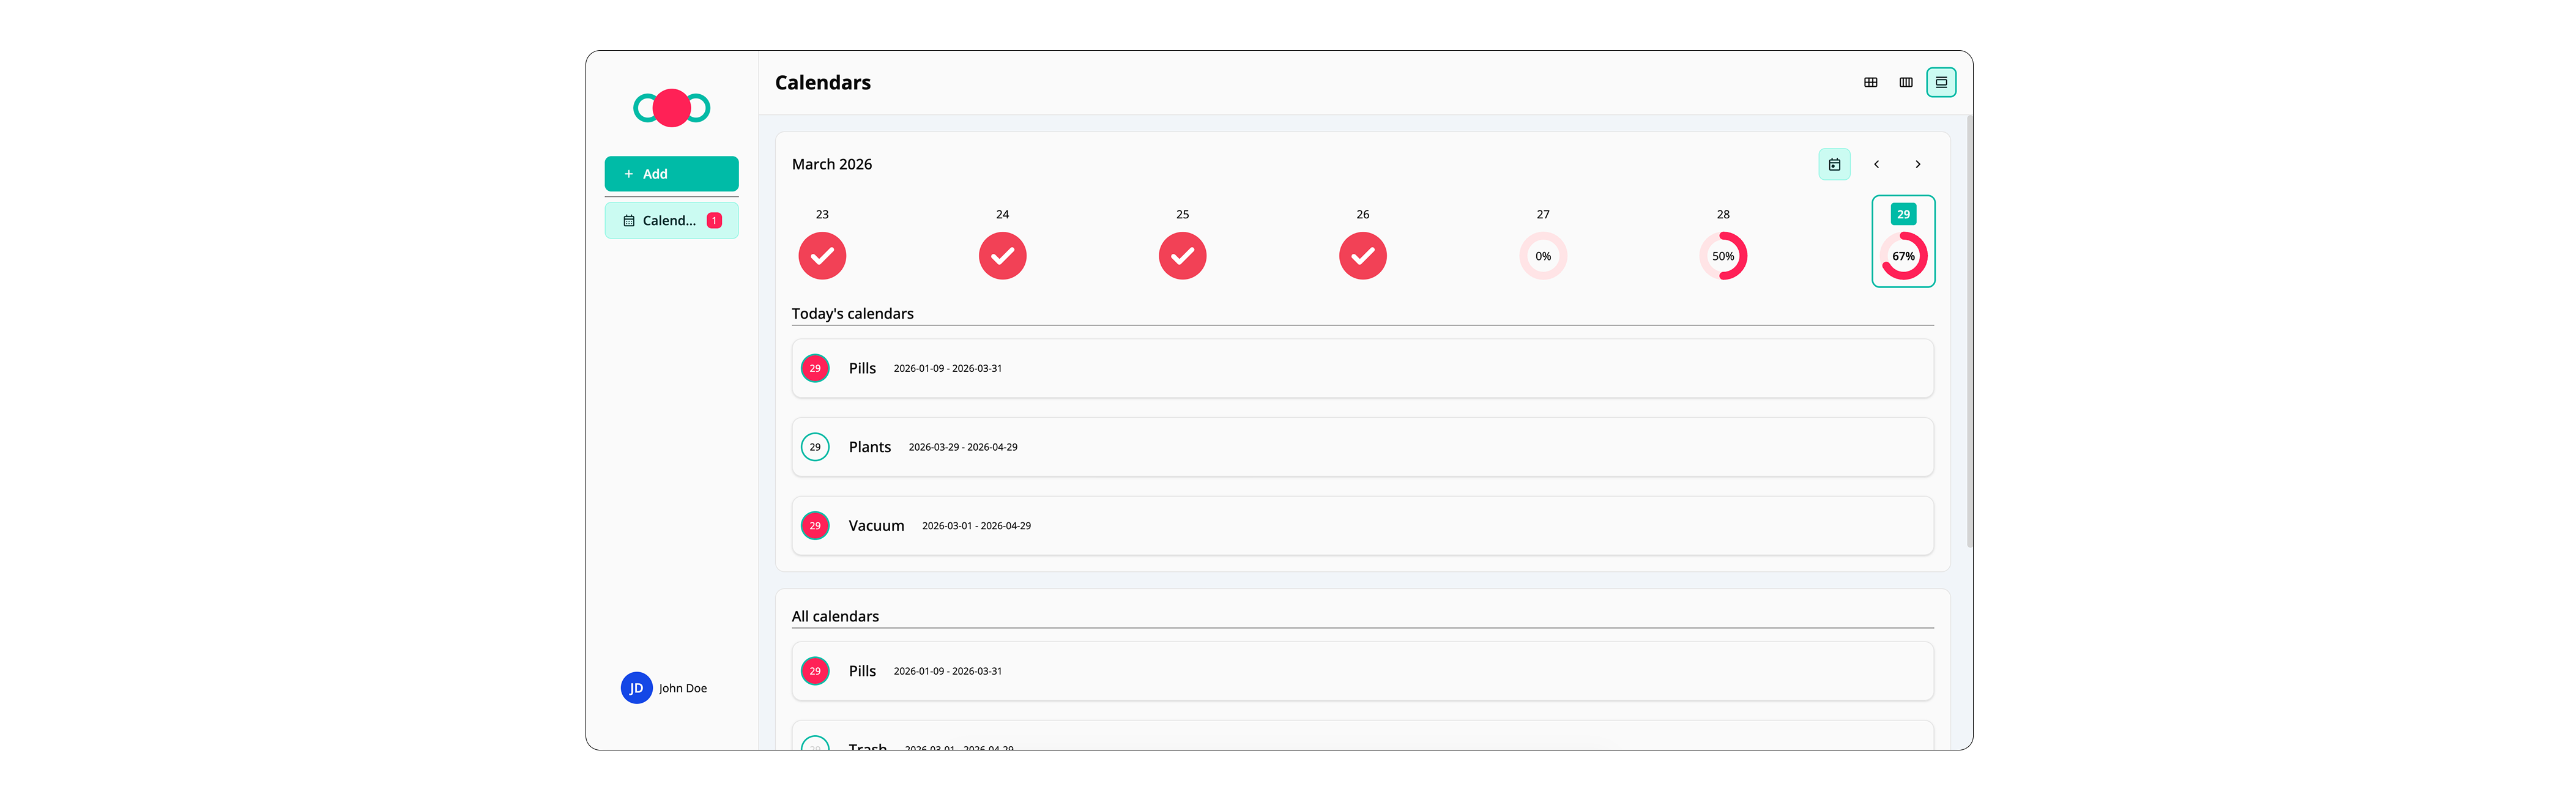Click the JD user avatar
This screenshot has width=2561, height=800.
pos(636,687)
